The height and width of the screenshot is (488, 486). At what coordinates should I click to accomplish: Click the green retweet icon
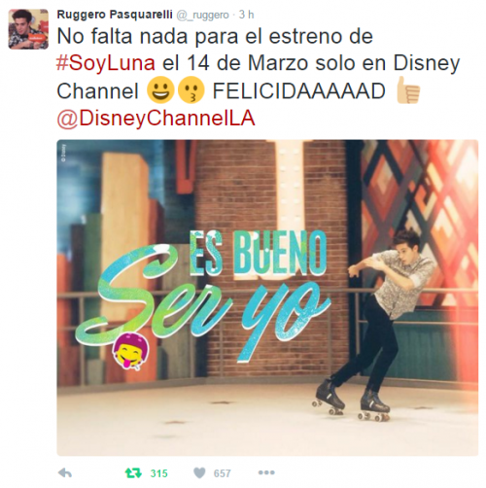click(x=133, y=473)
